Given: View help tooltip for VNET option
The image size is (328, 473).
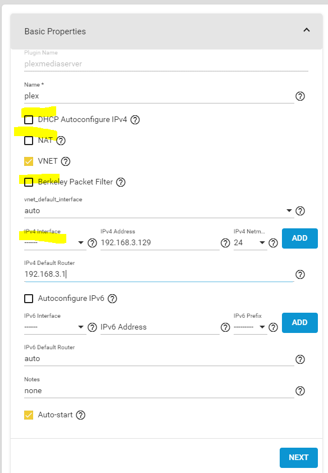Looking at the screenshot, I should (66, 161).
